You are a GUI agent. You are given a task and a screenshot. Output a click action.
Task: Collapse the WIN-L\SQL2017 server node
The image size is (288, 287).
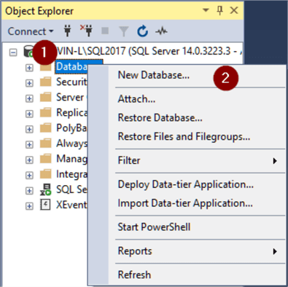click(13, 52)
